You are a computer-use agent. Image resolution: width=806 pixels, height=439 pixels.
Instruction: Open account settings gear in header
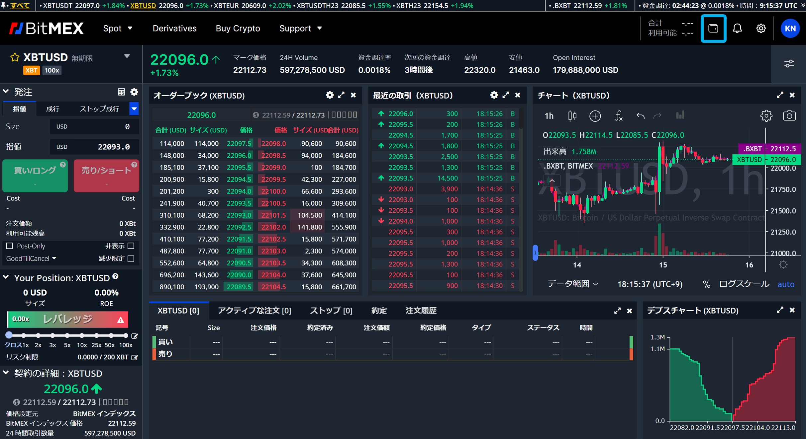[x=761, y=29]
